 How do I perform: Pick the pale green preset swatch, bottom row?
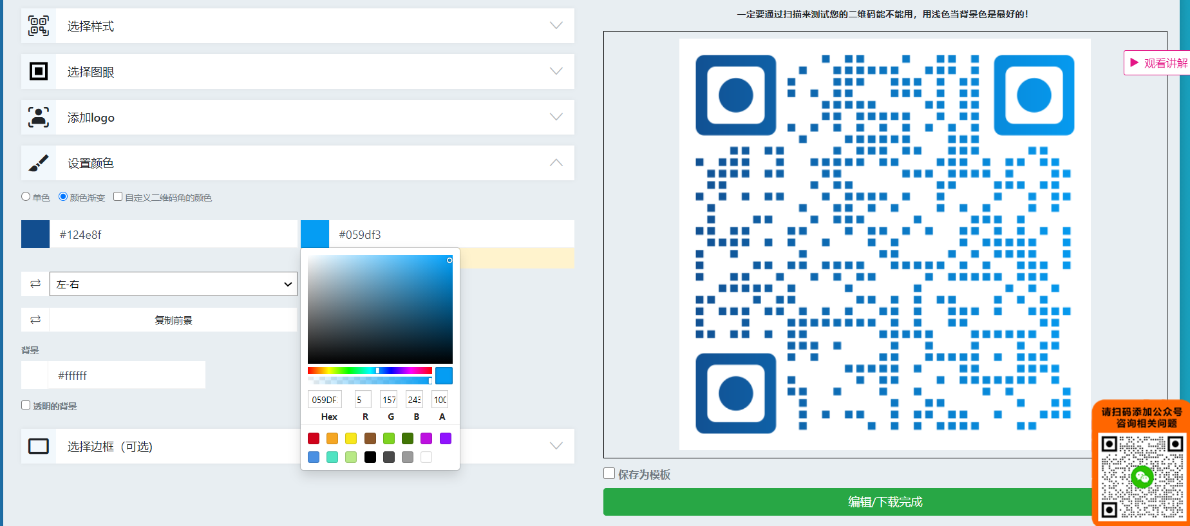pyautogui.click(x=351, y=457)
